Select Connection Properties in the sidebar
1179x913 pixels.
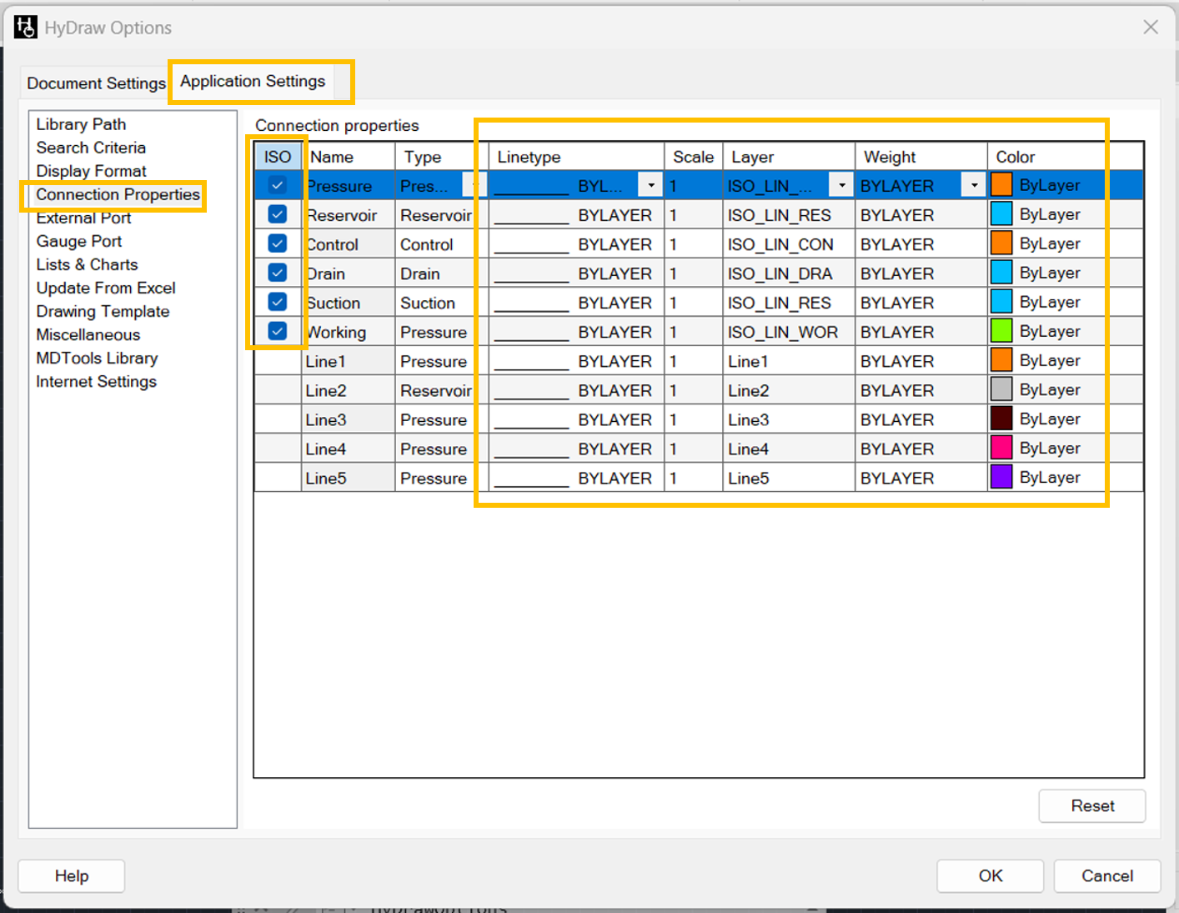118,194
